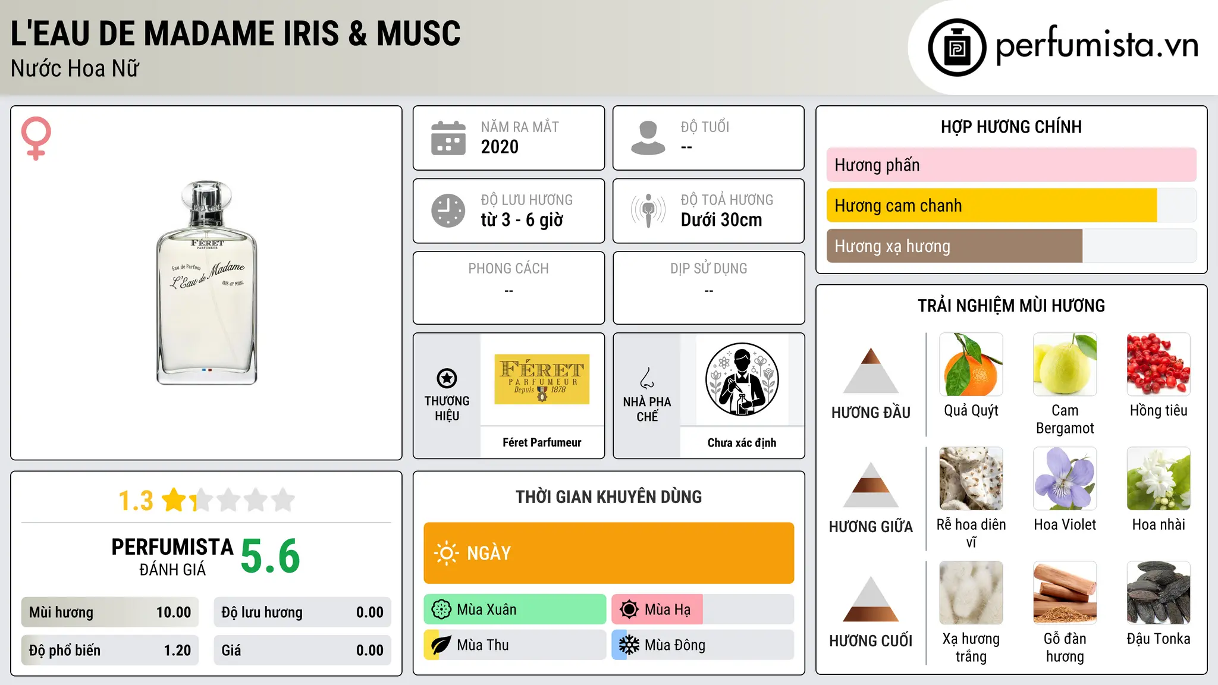The image size is (1218, 685).
Task: Click the nose icon above Nhà pha chế
Action: 647,378
